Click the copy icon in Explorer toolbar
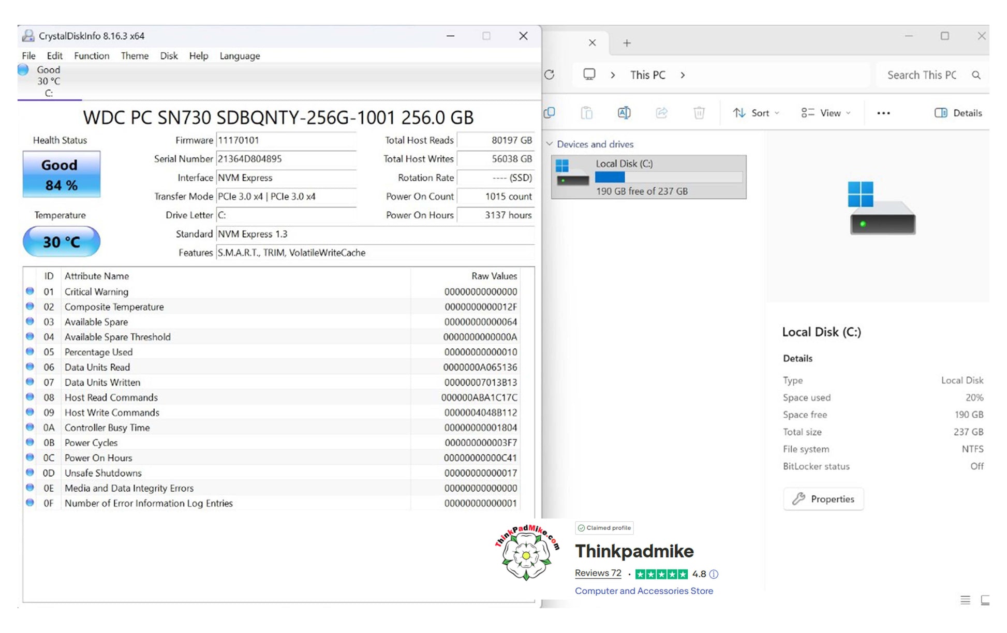This screenshot has width=1007, height=633. click(550, 113)
